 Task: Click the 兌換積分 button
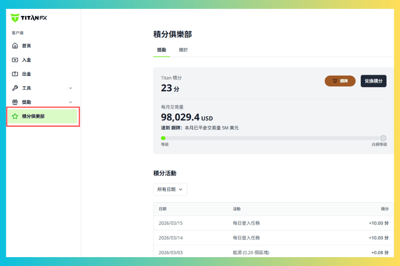373,81
